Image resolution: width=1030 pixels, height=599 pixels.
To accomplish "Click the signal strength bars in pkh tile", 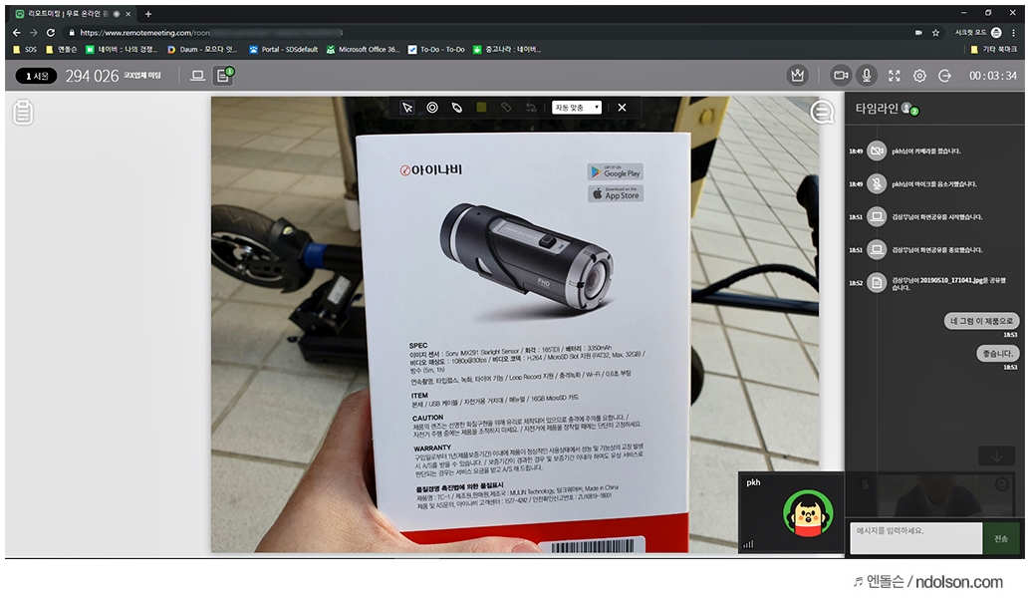I will pyautogui.click(x=748, y=544).
